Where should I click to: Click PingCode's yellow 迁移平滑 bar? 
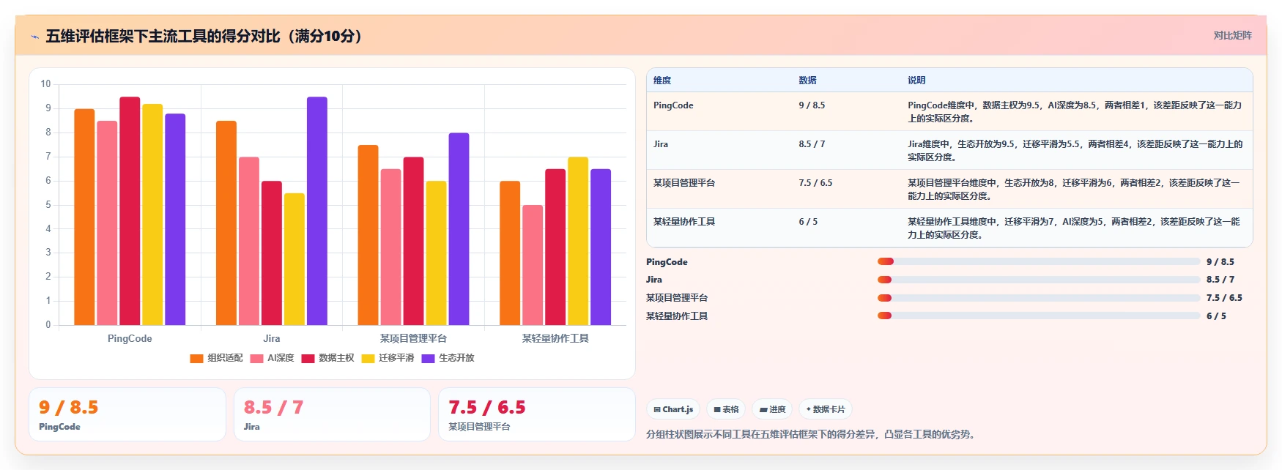point(152,215)
